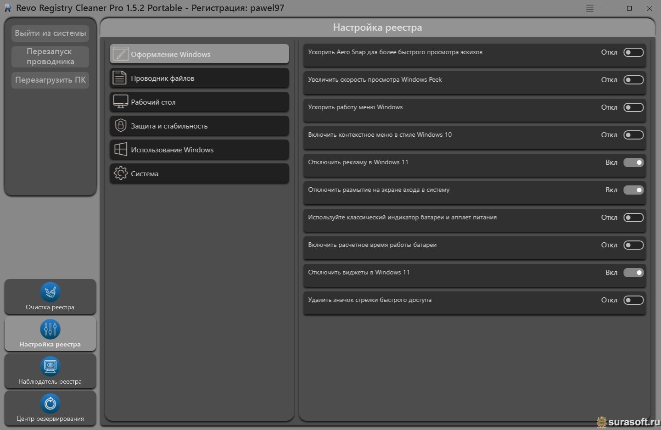This screenshot has height=430, width=661.
Task: Open Защита и стабильность category
Action: (199, 126)
